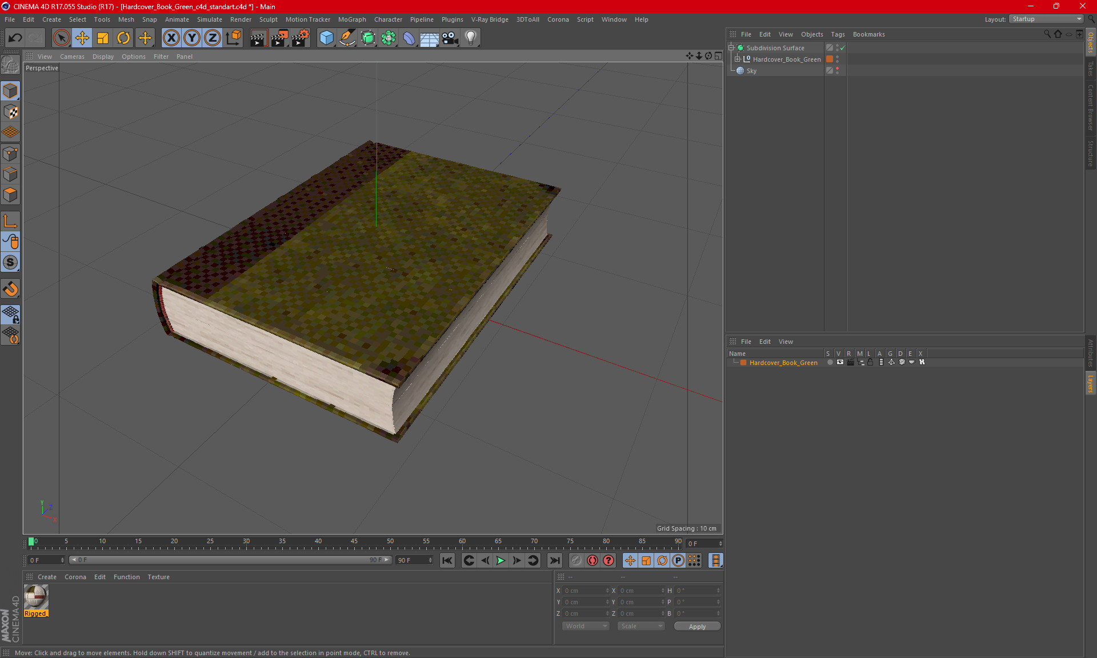The height and width of the screenshot is (658, 1097).
Task: Render to Picture Viewer
Action: point(279,38)
